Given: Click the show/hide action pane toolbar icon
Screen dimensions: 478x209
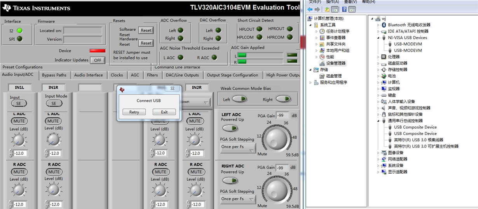Looking at the screenshot, I should (352, 9).
